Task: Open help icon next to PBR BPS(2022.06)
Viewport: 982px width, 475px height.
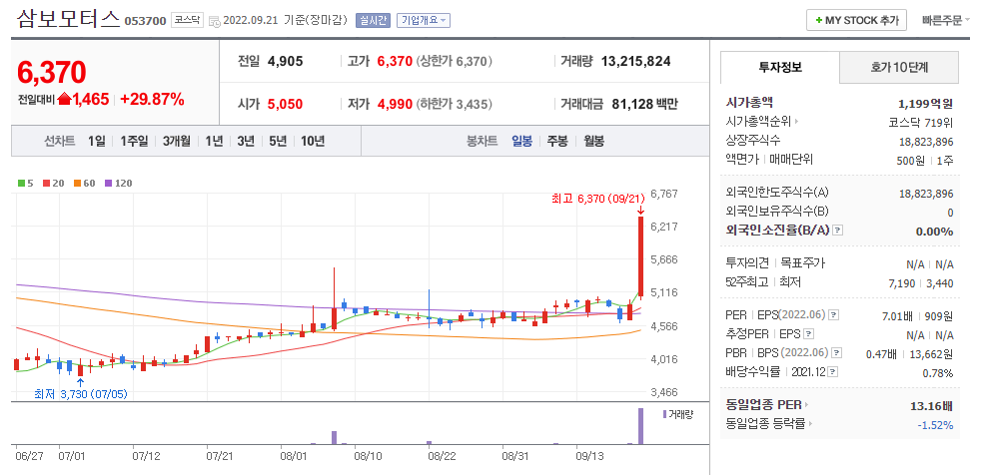Action: 837,353
